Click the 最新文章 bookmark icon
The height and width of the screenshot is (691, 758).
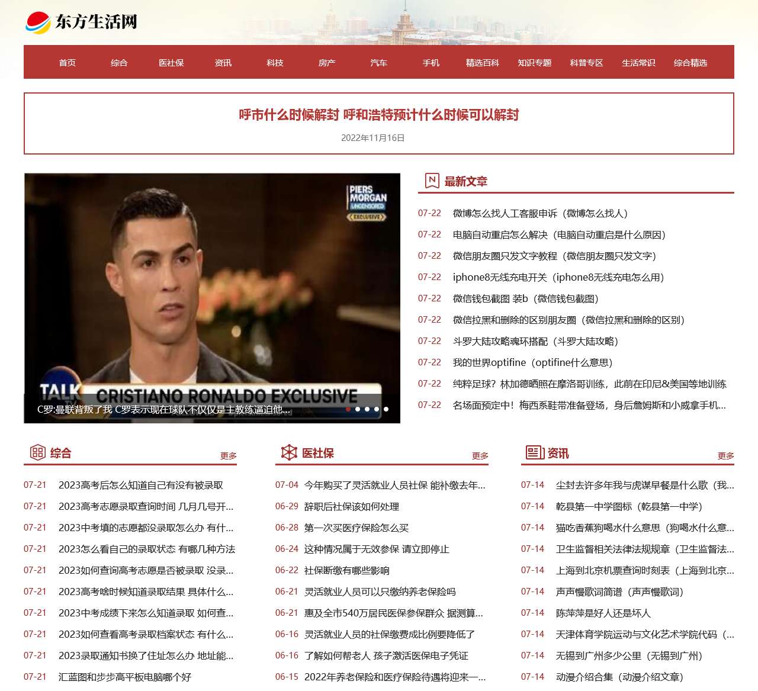pos(432,181)
